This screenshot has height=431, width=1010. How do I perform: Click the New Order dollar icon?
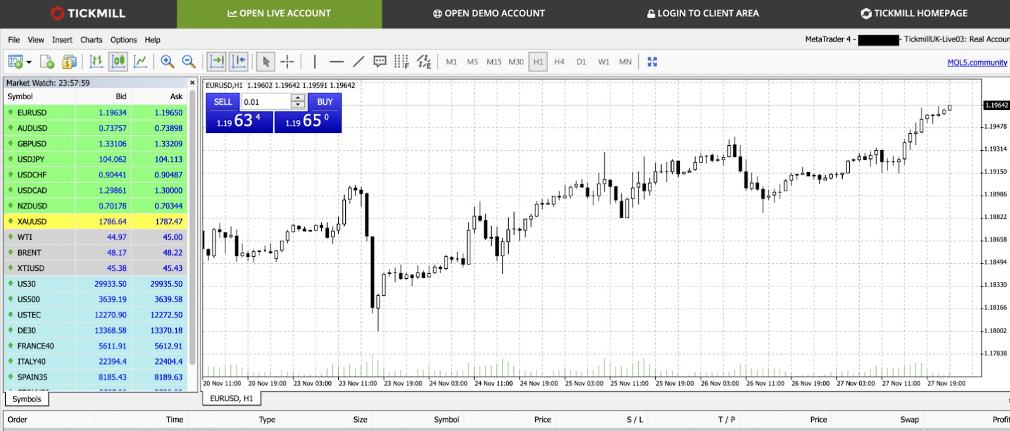click(x=69, y=61)
